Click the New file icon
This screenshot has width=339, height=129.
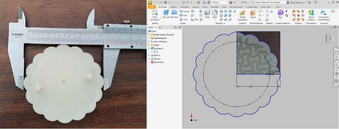point(155,2)
